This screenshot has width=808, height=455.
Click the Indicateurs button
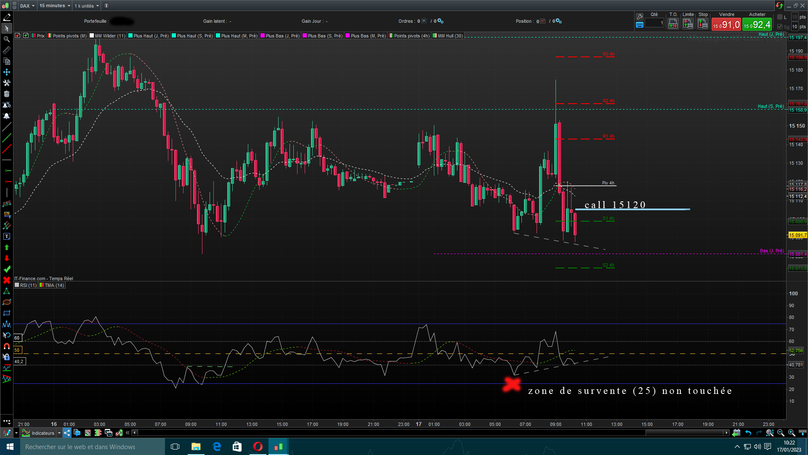pyautogui.click(x=43, y=433)
